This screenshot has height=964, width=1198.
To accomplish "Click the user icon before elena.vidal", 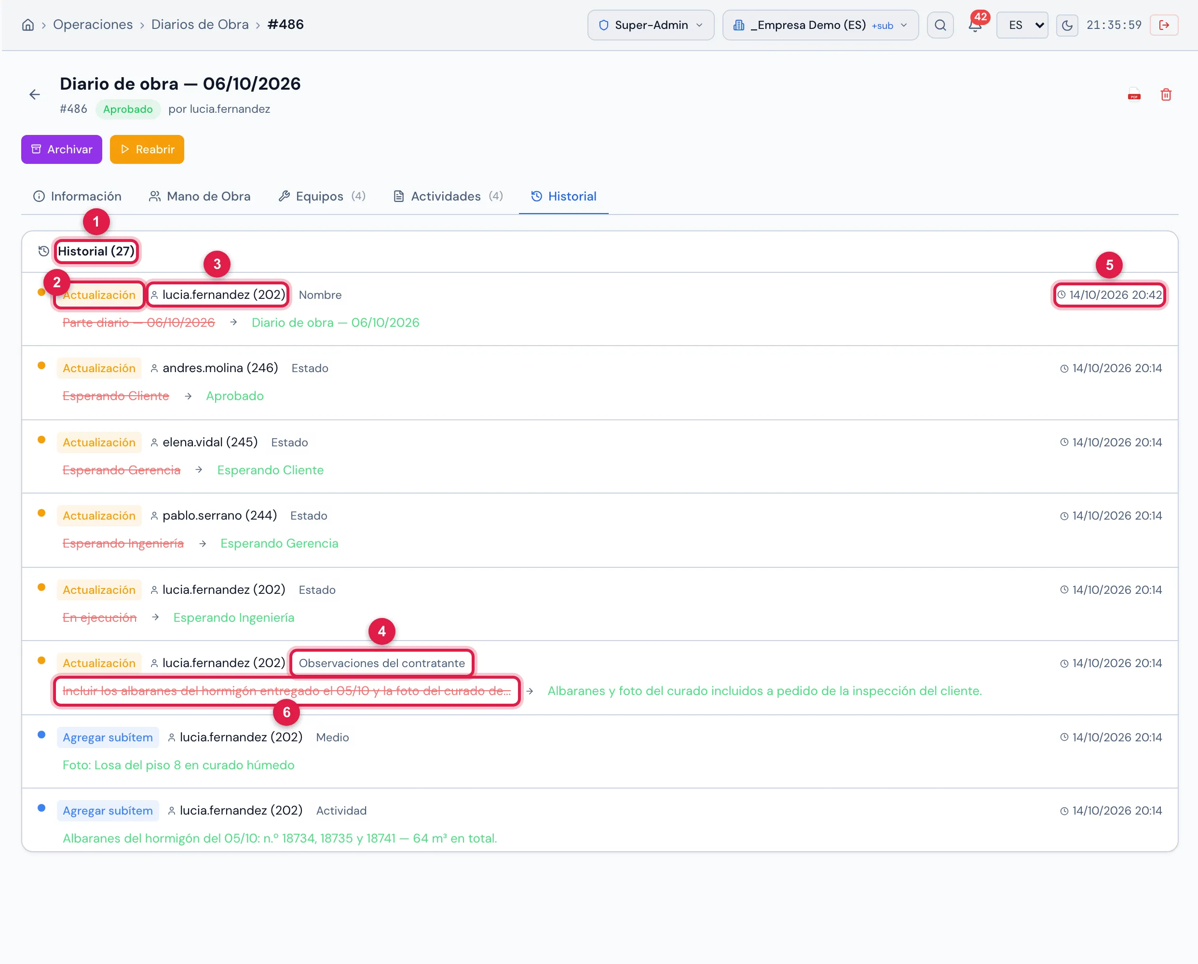I will [154, 442].
